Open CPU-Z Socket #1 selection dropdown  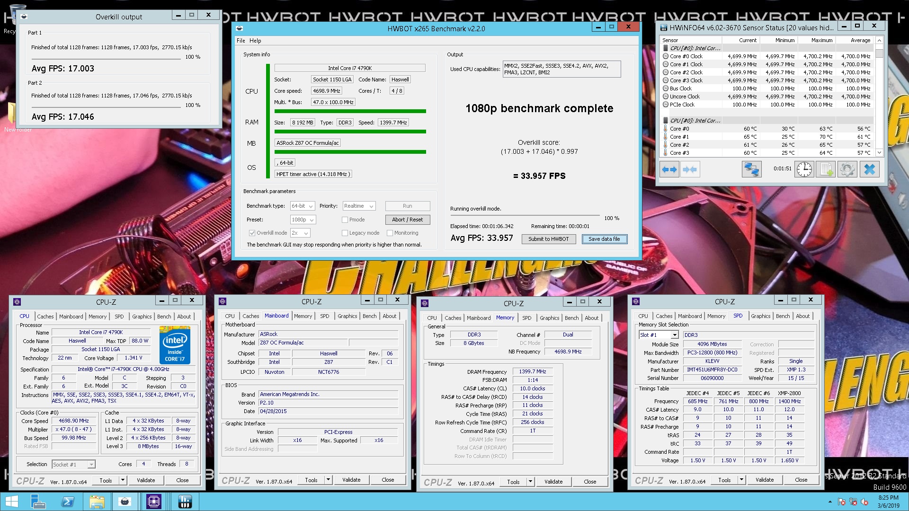pos(73,465)
